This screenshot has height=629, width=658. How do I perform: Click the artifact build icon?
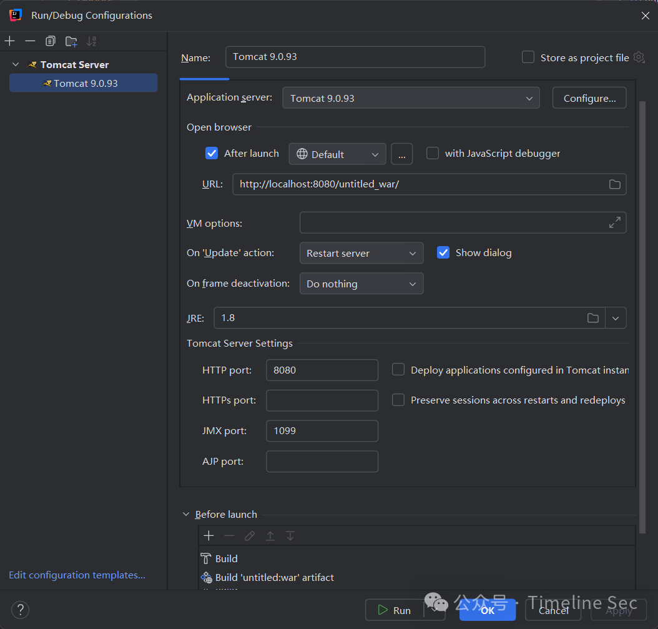pos(206,578)
